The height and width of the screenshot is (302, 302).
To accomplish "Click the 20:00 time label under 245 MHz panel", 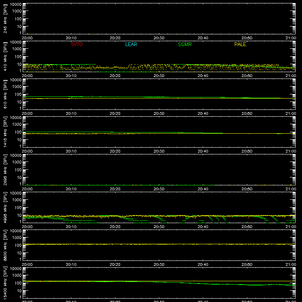I will [x=27, y=38].
